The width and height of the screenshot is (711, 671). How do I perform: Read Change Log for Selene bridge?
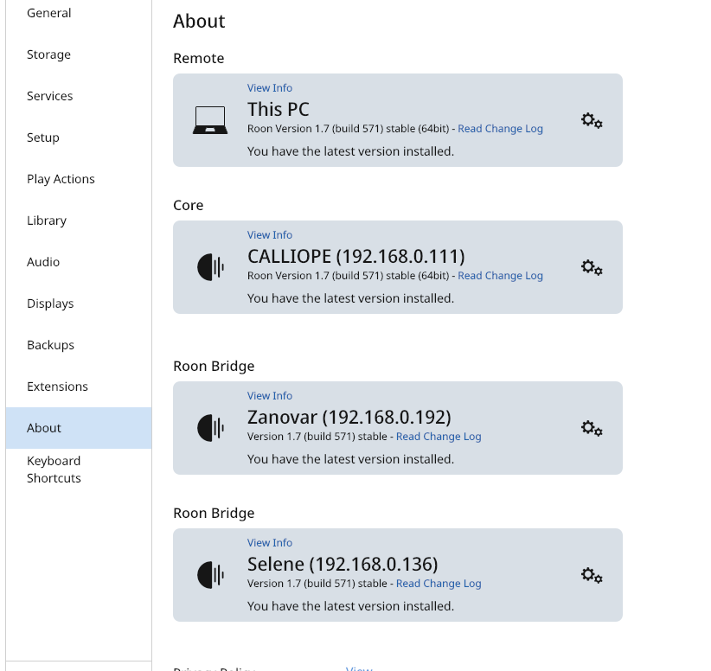(439, 584)
